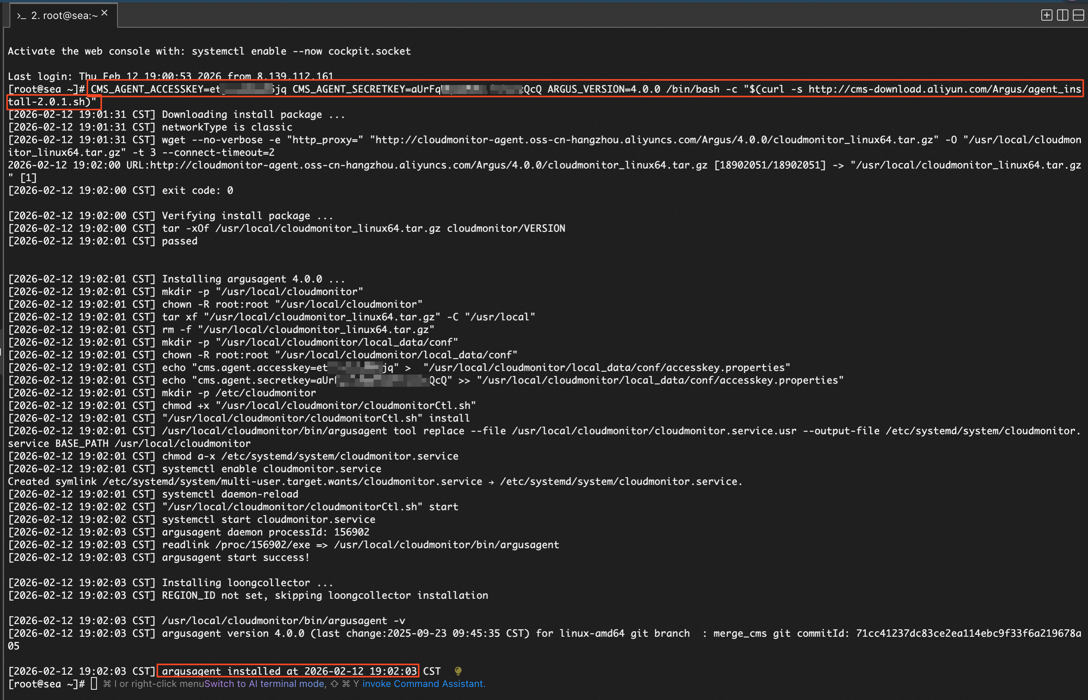The image size is (1088, 700).
Task: Close the root@sea terminal tab
Action: (x=104, y=13)
